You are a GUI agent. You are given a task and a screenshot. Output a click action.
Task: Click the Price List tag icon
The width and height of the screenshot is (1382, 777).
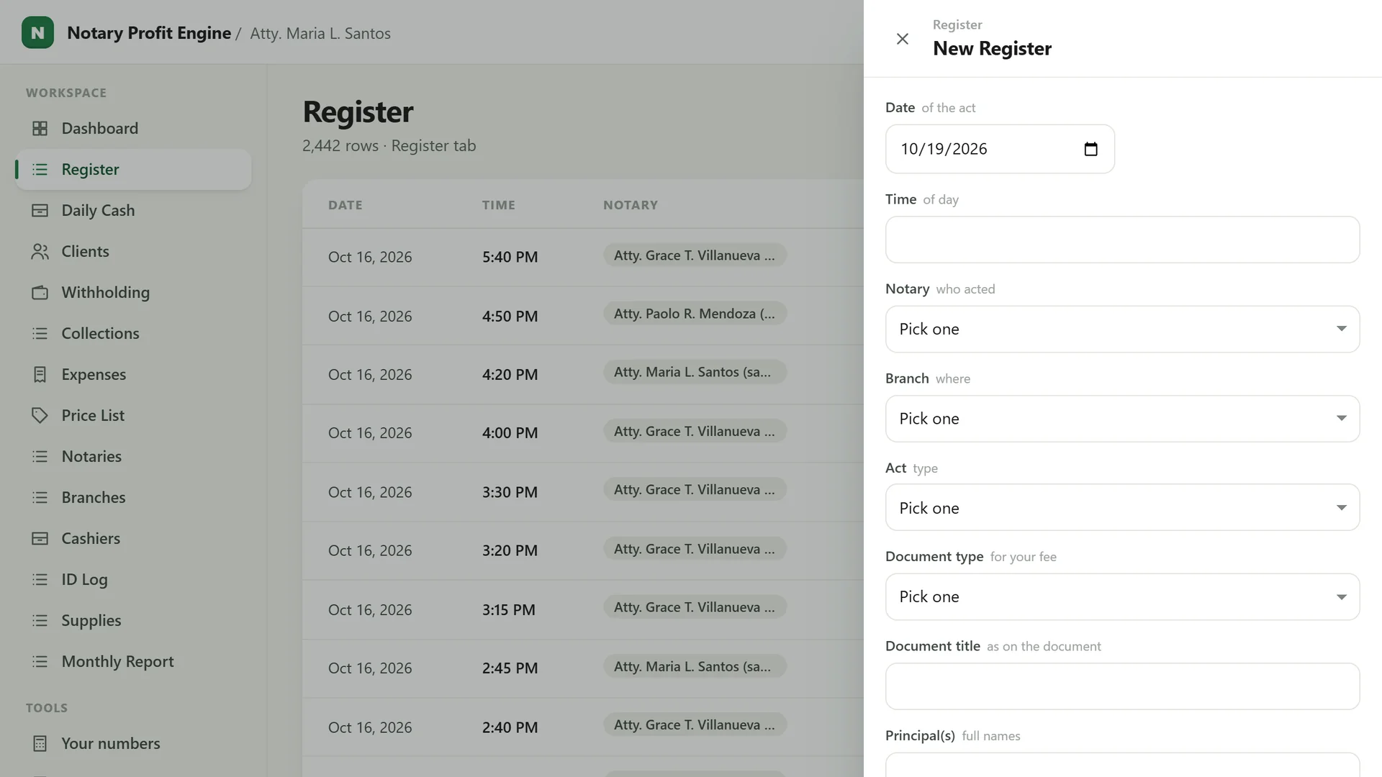point(40,415)
